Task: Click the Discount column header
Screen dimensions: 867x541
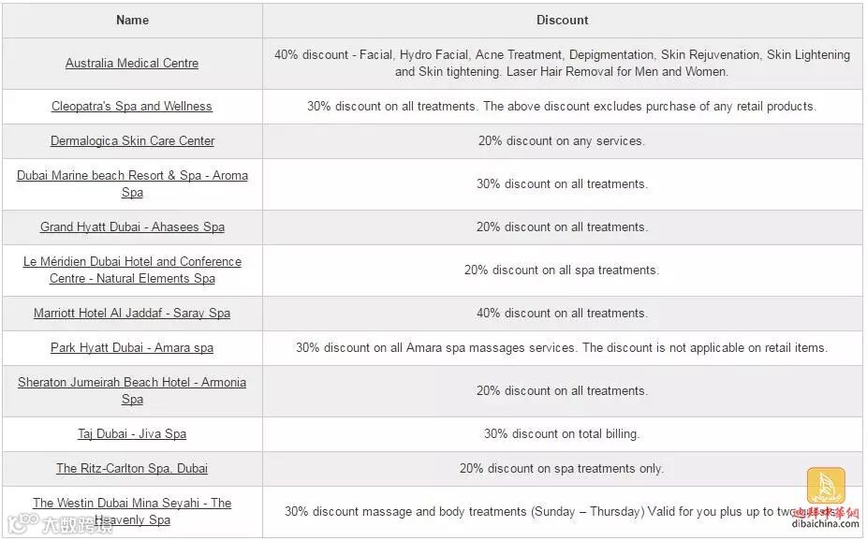Action: (x=562, y=20)
